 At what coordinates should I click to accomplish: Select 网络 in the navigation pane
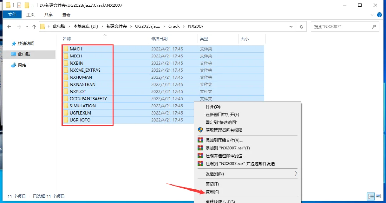(22, 65)
